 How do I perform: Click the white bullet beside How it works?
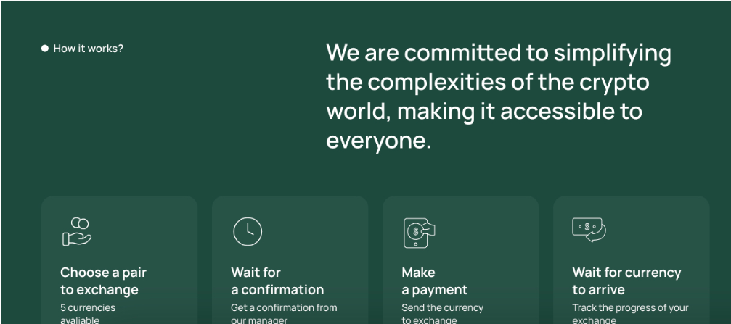45,49
